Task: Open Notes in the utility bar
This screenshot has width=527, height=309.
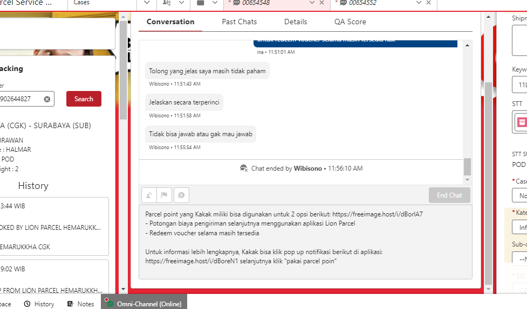Action: coord(80,304)
